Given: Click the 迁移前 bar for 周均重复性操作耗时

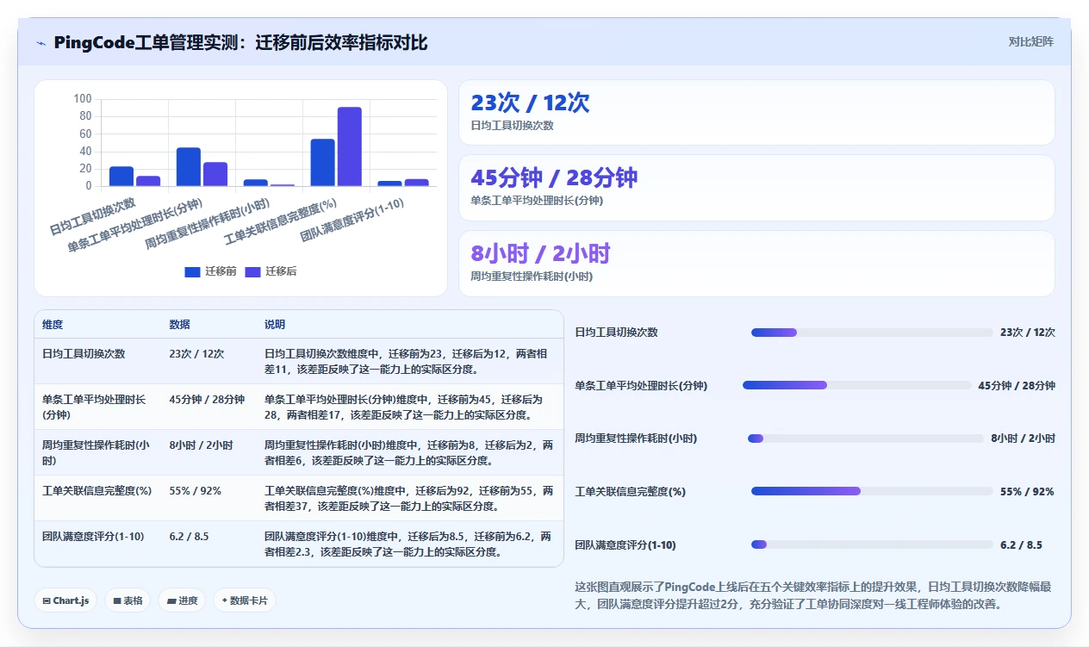Looking at the screenshot, I should pyautogui.click(x=256, y=183).
